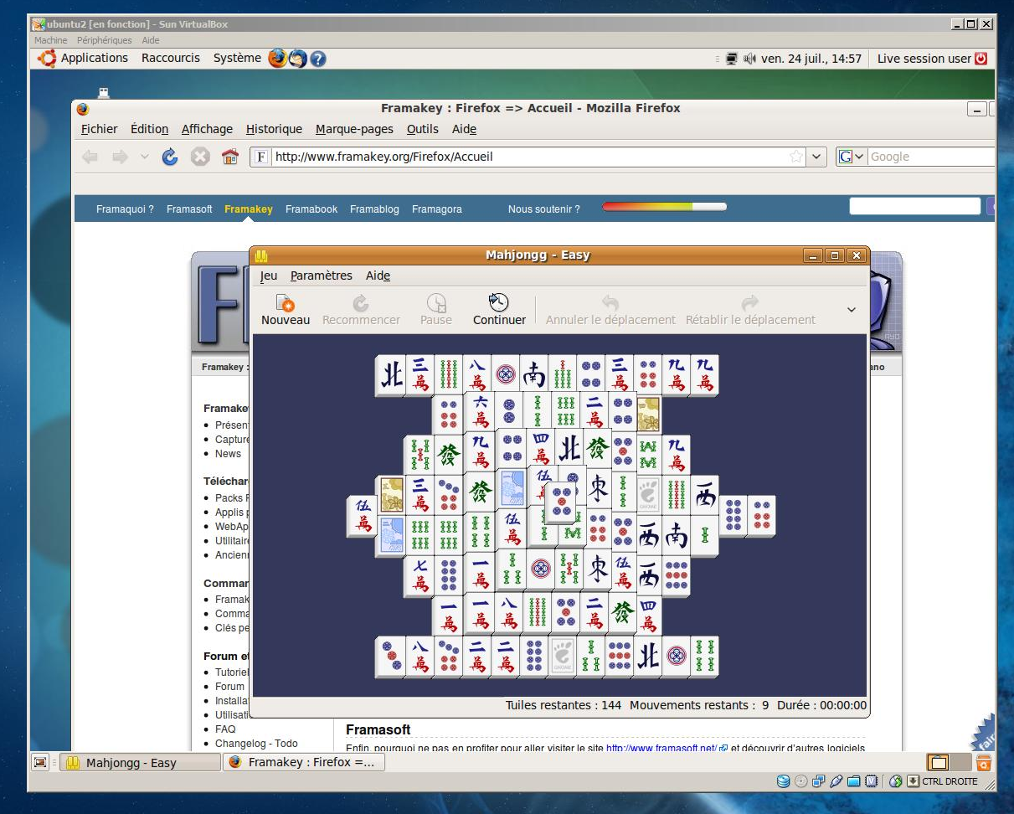Open the Framablog navigation link
This screenshot has width=1014, height=814.
tap(374, 209)
